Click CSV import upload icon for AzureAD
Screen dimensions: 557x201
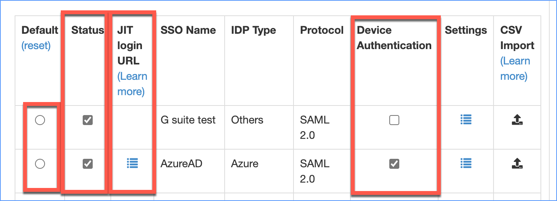(x=517, y=164)
